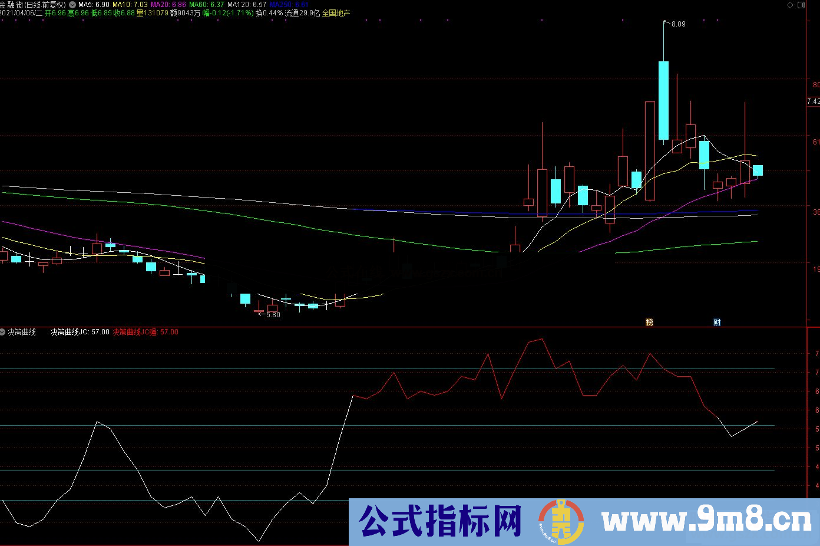This screenshot has width=820, height=546.
Task: Click the 5.80 low price marker
Action: coord(273,315)
